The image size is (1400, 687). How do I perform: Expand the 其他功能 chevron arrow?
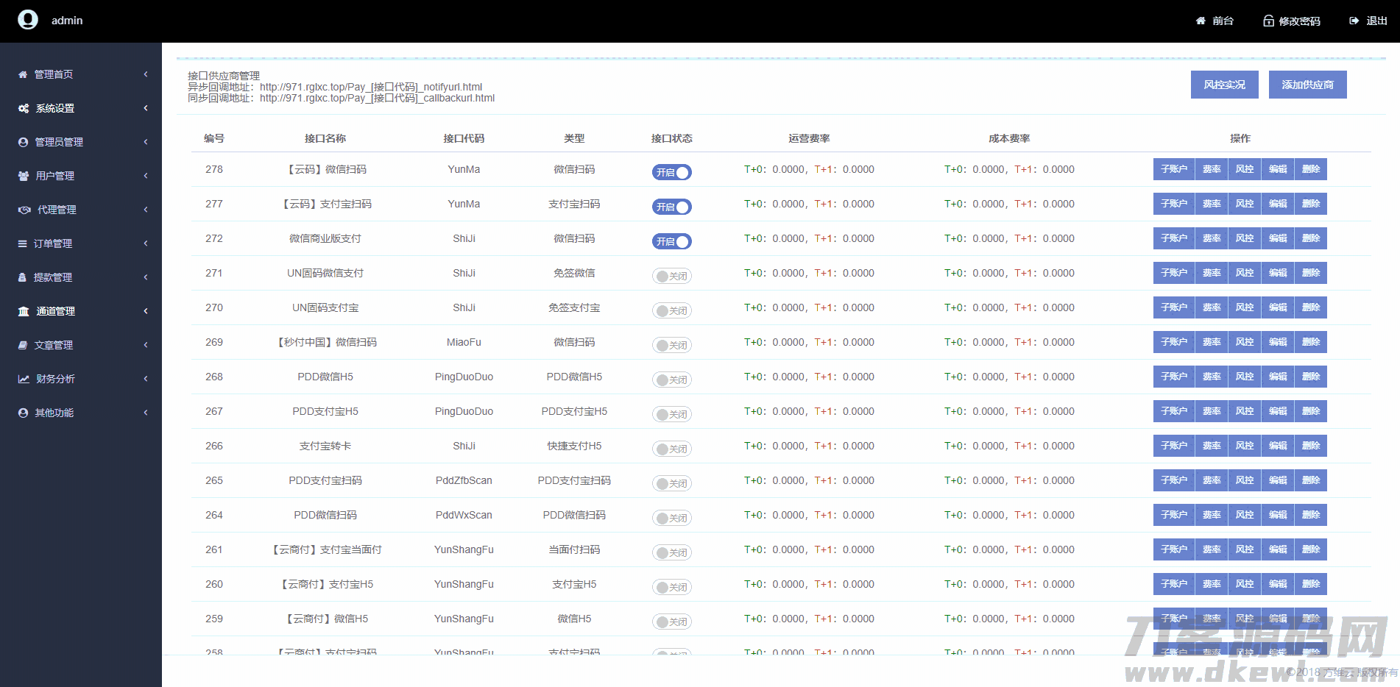[x=146, y=413]
